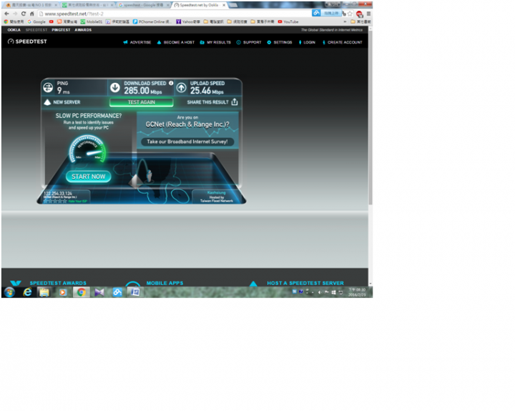Open the Yahoo bookmark
Viewport: 515px width, 411px height.
(x=188, y=21)
